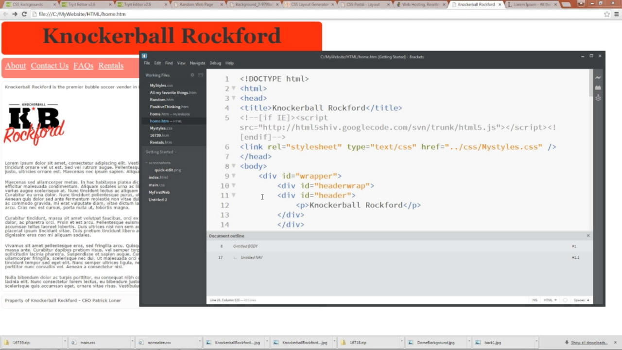Click the linting status circle in status bar
The height and width of the screenshot is (350, 622).
[x=565, y=300]
